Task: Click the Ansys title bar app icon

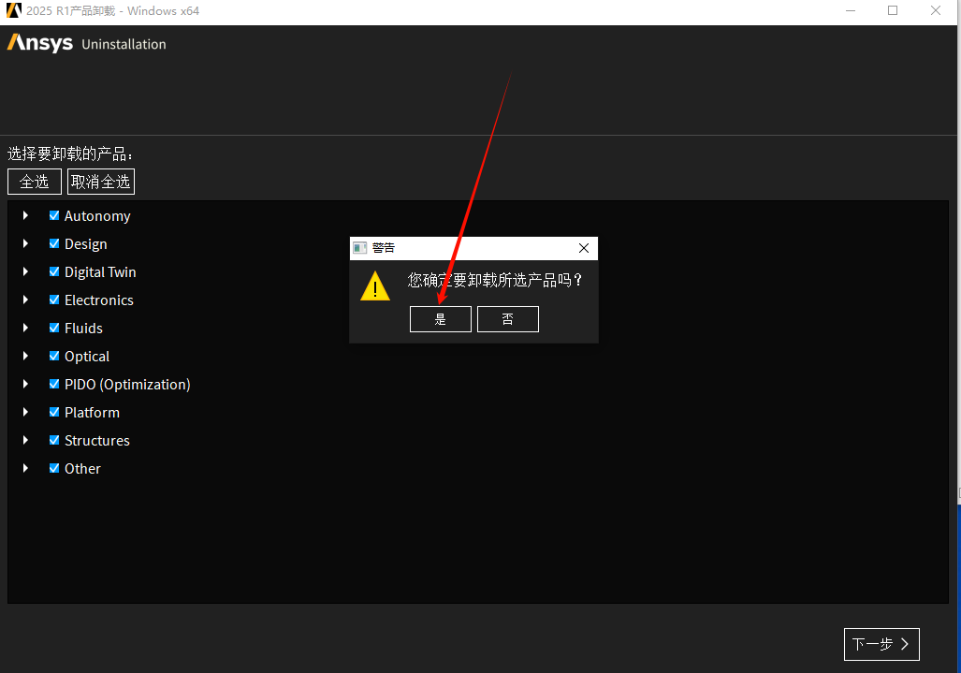Action: 14,11
